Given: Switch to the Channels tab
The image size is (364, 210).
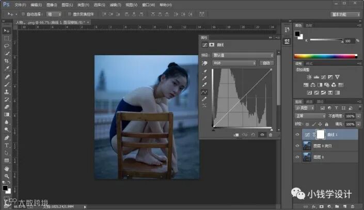Looking at the screenshot, I should pyautogui.click(x=309, y=101).
